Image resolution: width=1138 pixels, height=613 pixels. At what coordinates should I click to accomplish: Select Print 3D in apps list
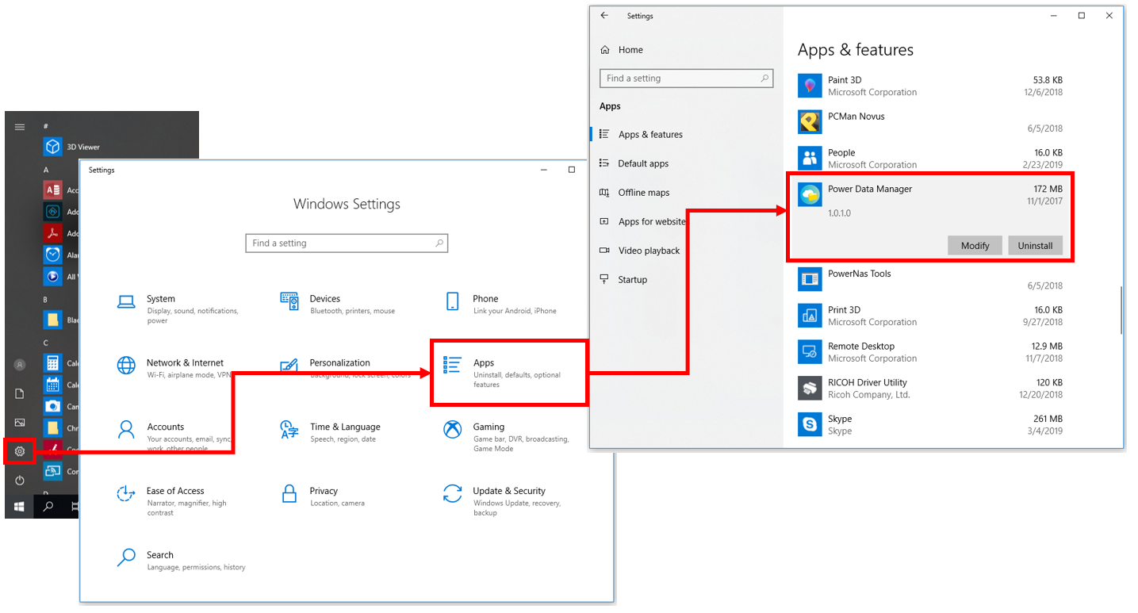[x=932, y=316]
